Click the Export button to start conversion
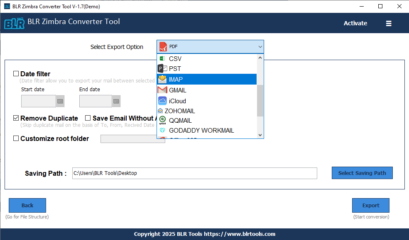 (x=370, y=205)
